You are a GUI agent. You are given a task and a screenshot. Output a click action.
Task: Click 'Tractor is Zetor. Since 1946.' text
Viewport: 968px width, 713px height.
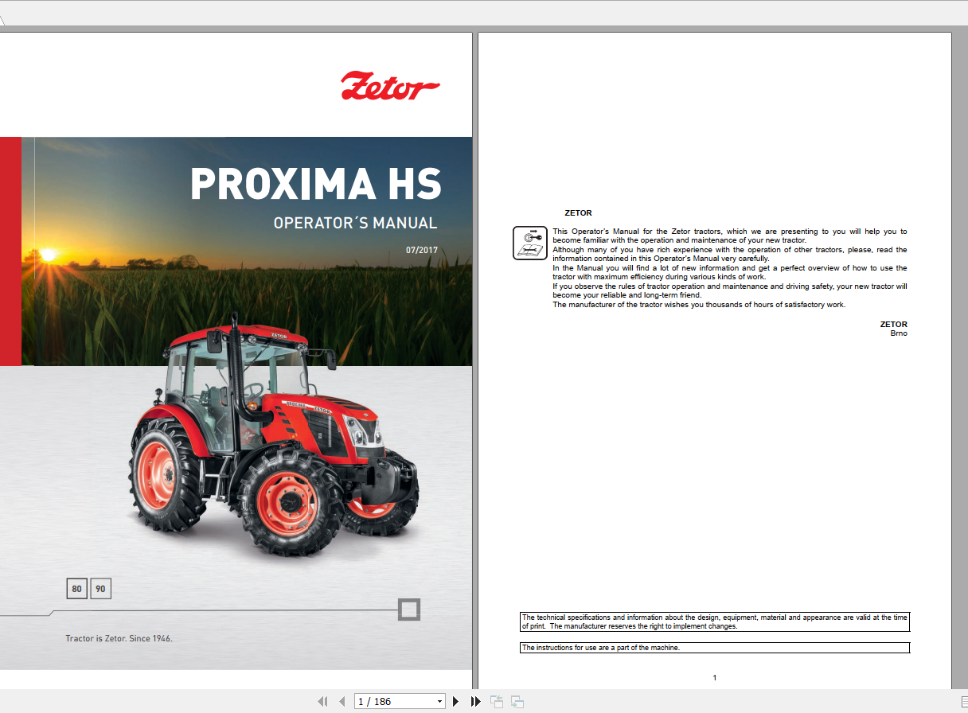point(119,638)
